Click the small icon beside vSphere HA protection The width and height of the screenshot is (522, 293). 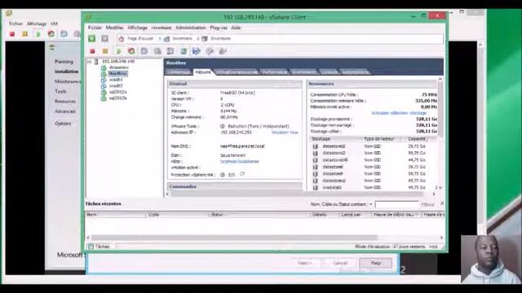(242, 174)
